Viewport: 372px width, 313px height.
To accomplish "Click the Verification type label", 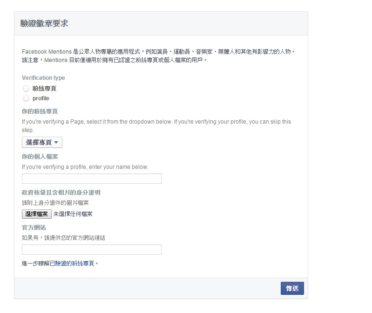I will coord(43,78).
